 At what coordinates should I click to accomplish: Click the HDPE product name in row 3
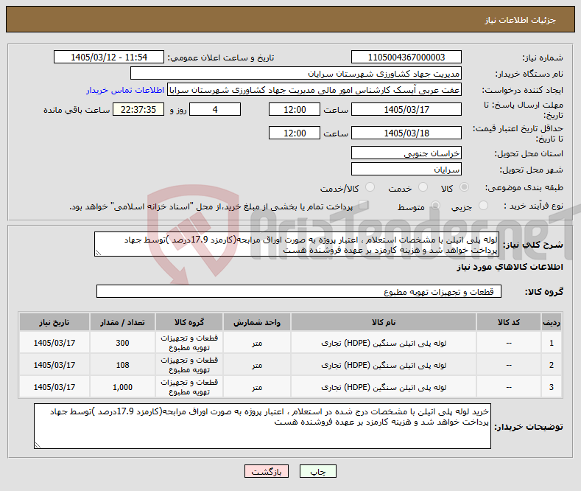point(384,387)
